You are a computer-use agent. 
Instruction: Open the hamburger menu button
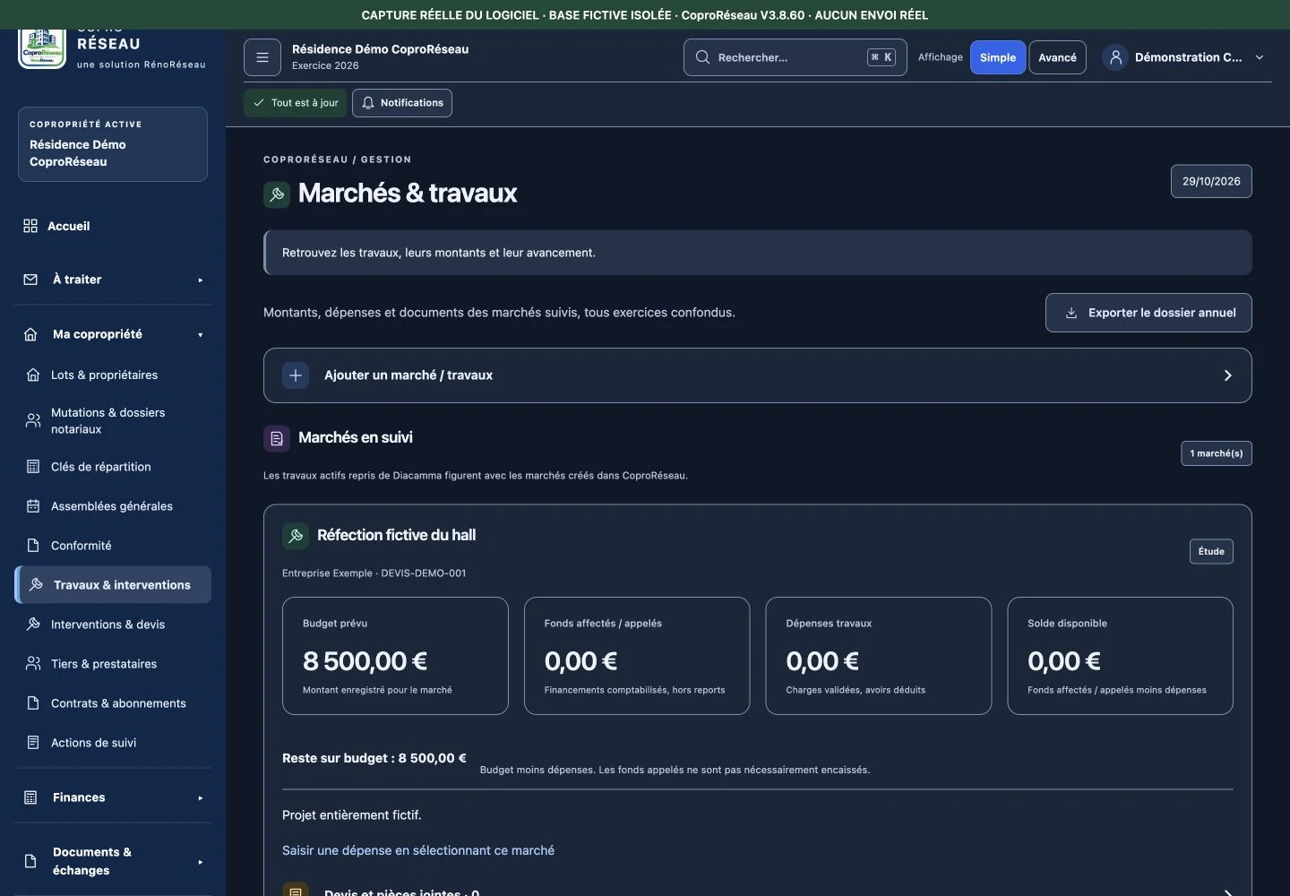(x=262, y=57)
